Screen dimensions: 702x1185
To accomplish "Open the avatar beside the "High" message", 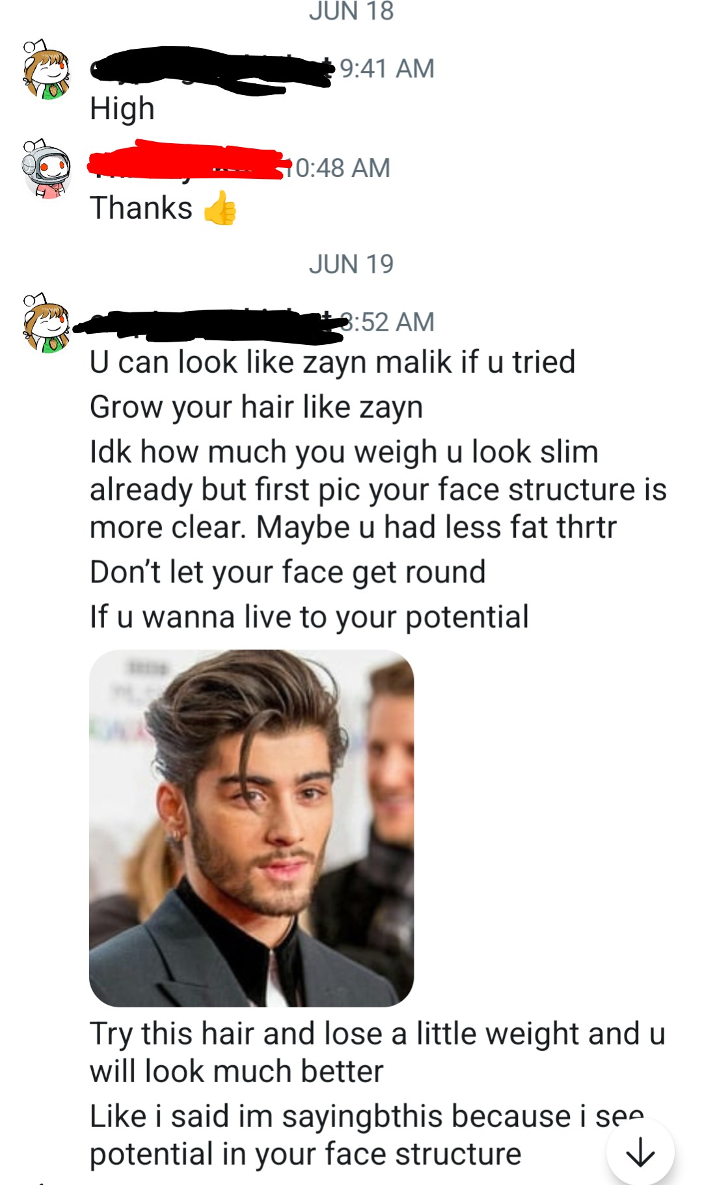I will (46, 70).
